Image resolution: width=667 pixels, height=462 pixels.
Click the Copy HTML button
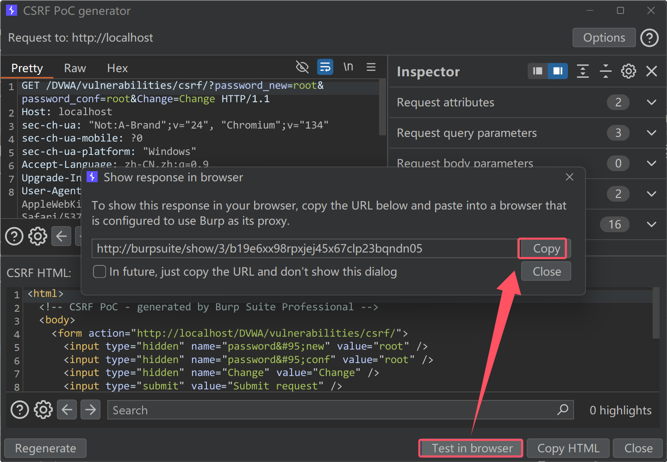click(568, 448)
